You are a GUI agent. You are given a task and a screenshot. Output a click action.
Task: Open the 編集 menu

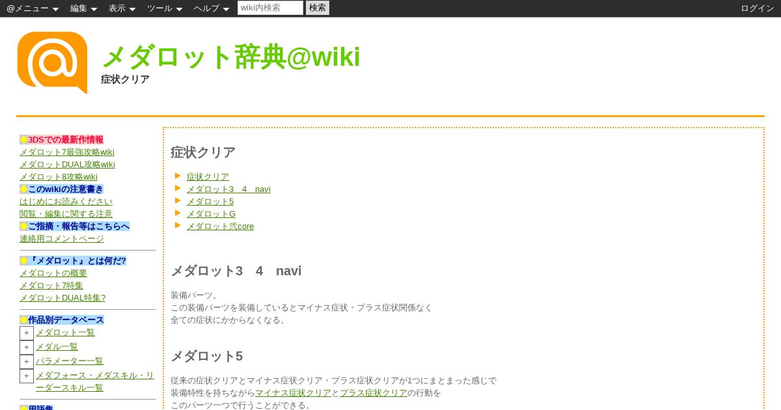[x=83, y=8]
